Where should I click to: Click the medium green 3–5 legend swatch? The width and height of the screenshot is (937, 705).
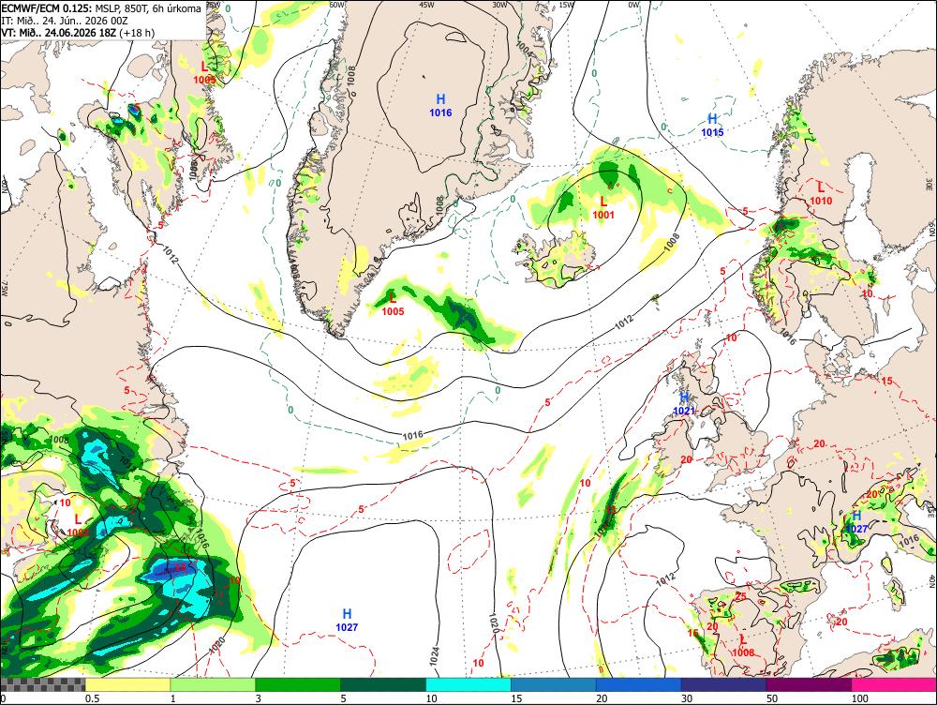click(298, 684)
